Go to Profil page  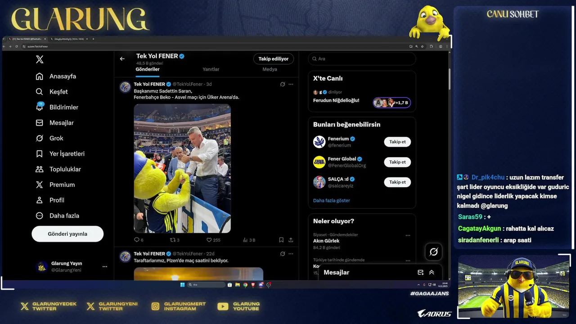point(50,200)
